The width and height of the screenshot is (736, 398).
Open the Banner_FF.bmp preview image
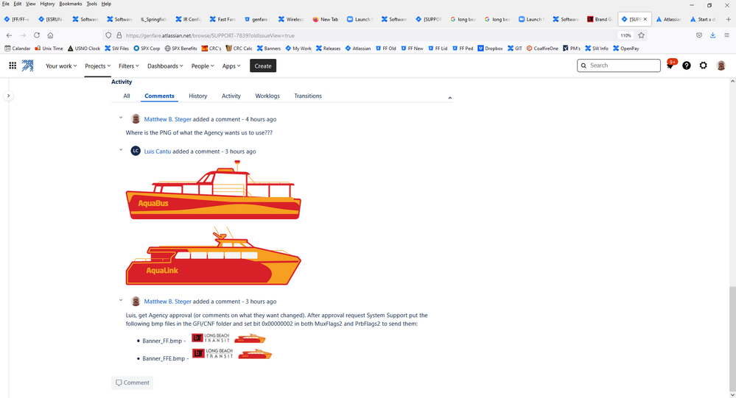[228, 338]
